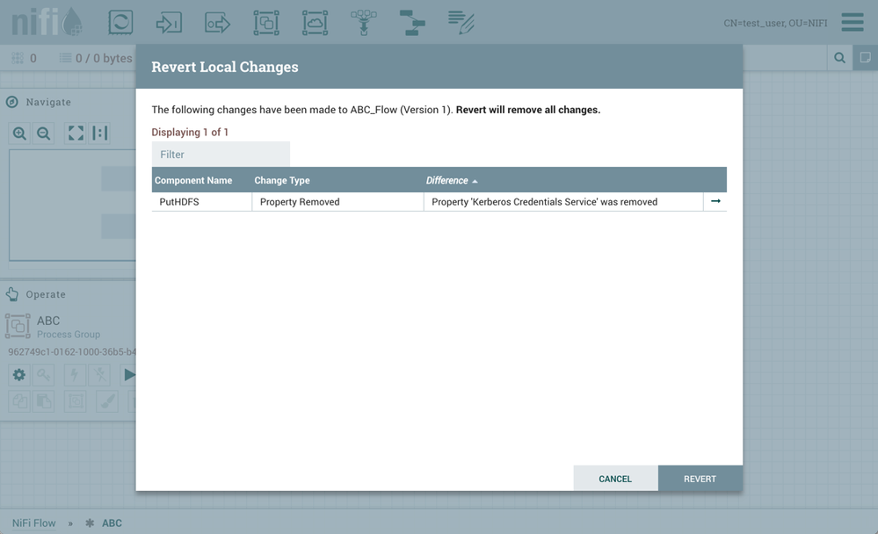Click the Filter field in the dialog
Image resolution: width=878 pixels, height=534 pixels.
tap(220, 154)
